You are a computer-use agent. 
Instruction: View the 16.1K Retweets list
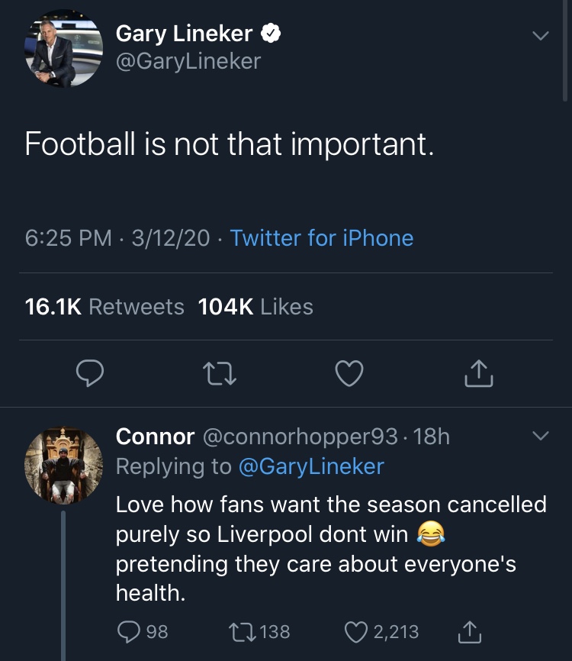point(104,307)
